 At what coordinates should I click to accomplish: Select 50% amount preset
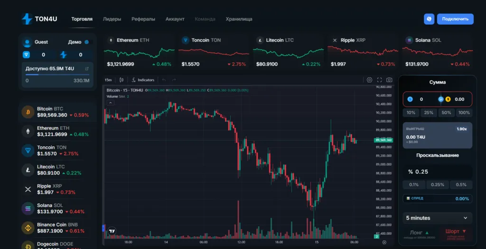point(446,113)
